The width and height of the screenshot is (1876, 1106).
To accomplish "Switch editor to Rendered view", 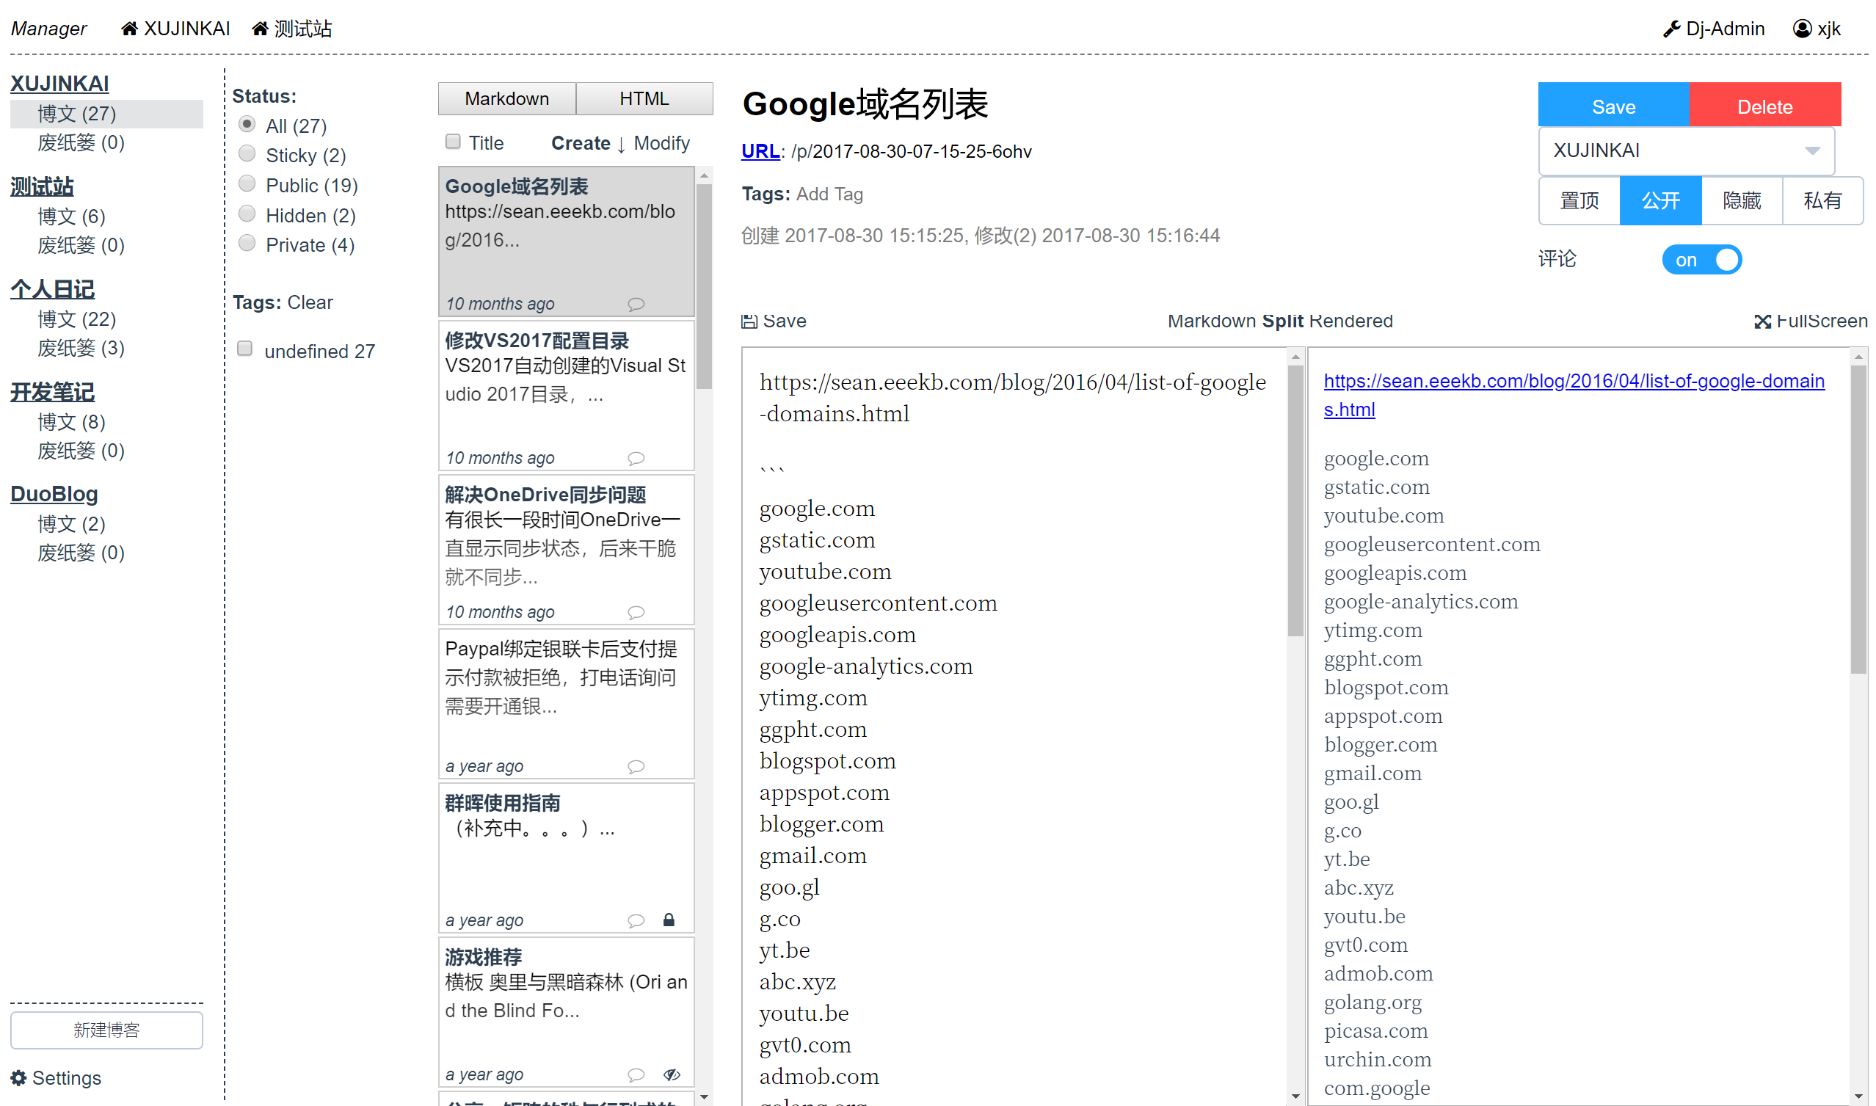I will [1350, 321].
